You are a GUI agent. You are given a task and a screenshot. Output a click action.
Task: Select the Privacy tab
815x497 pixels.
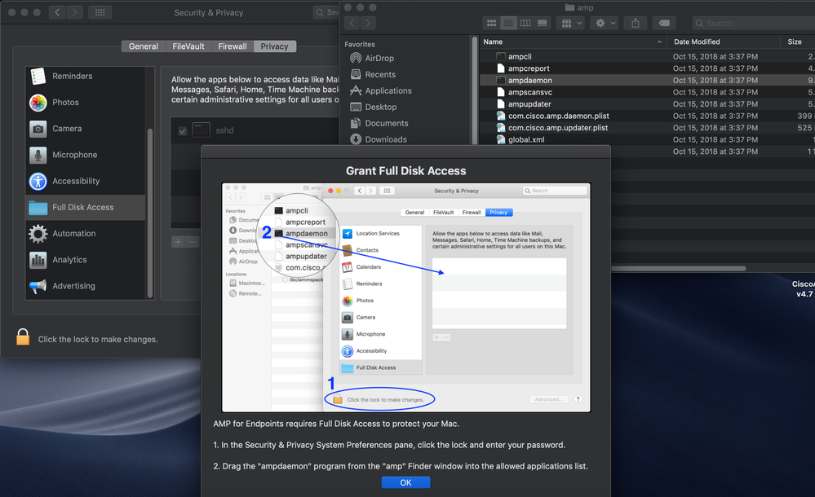[x=274, y=46]
